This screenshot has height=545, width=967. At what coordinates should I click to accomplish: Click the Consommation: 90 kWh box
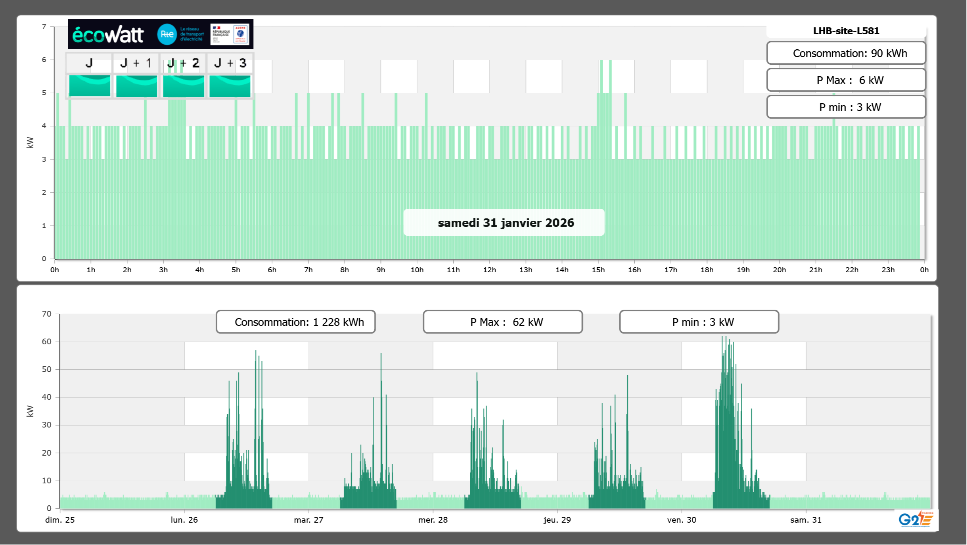pyautogui.click(x=846, y=53)
